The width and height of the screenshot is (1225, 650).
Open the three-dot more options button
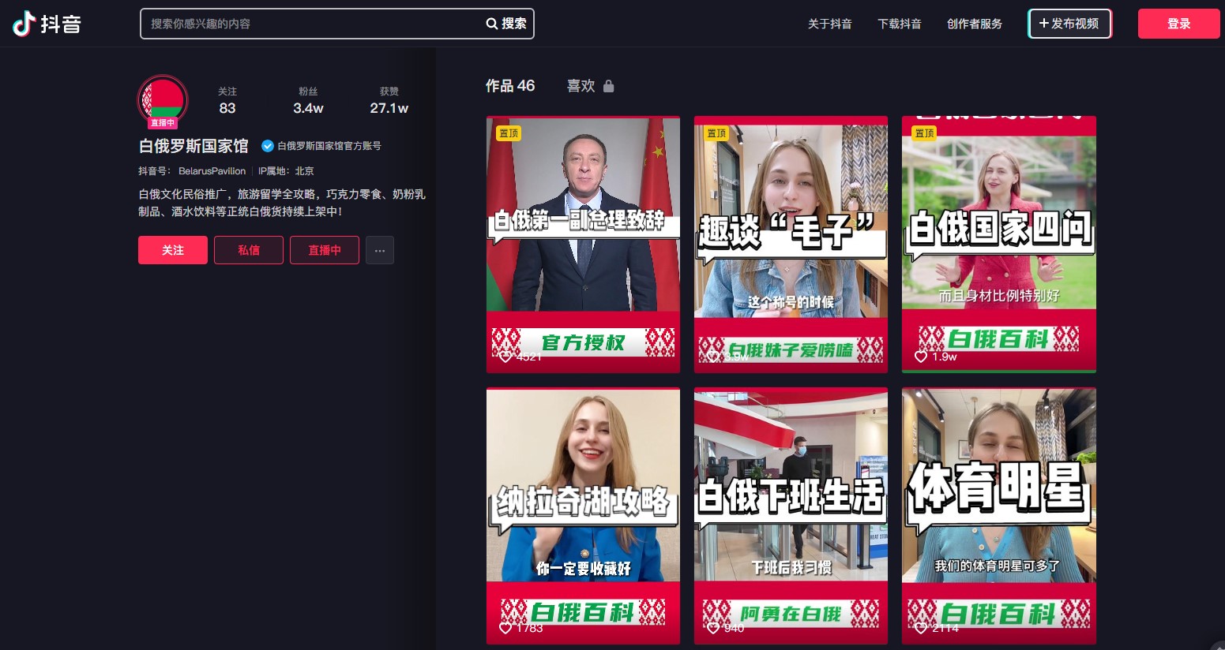(x=380, y=250)
